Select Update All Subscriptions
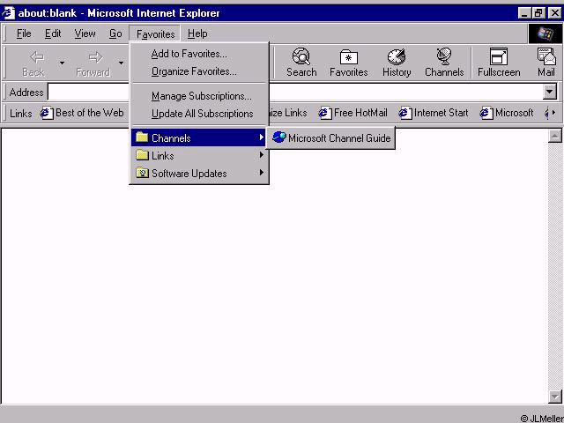This screenshot has width=564, height=423. click(199, 114)
